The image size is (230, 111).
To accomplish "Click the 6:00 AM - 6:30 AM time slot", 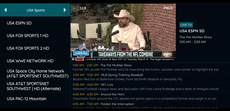I will (x=86, y=94).
